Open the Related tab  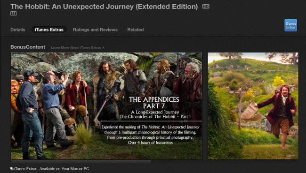pyautogui.click(x=136, y=30)
